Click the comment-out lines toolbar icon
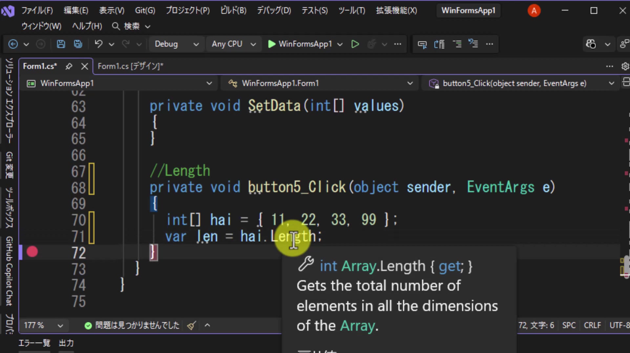 tap(457, 44)
